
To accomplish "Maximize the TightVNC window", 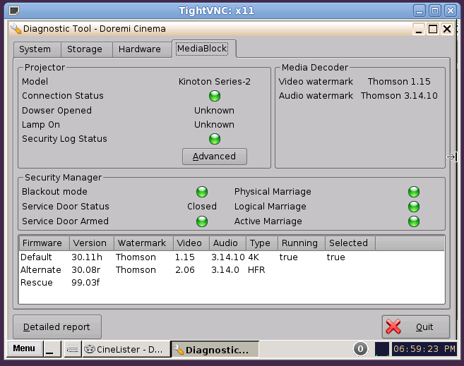I will pyautogui.click(x=435, y=11).
